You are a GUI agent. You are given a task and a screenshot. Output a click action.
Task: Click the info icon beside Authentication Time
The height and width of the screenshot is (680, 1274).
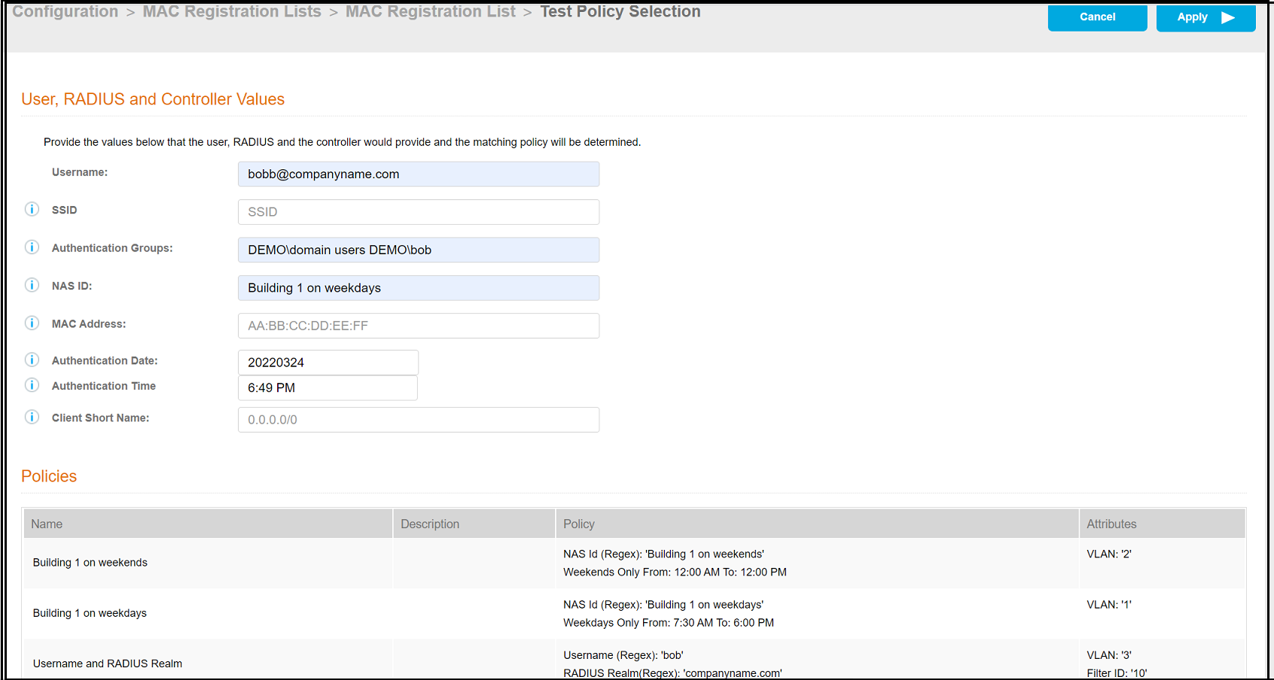[32, 385]
